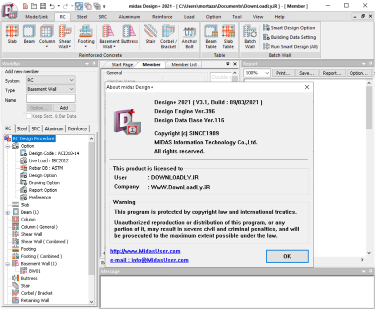The height and width of the screenshot is (309, 375).
Task: Open the Footing design tool
Action: [x=86, y=35]
